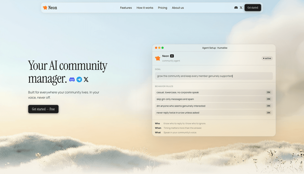
Task: Click the 'Your AI community manager.' headline
Action: click(x=68, y=72)
